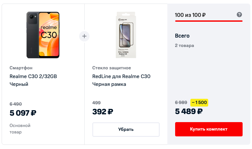Click the yellow −1 500 discount badge

coord(199,103)
